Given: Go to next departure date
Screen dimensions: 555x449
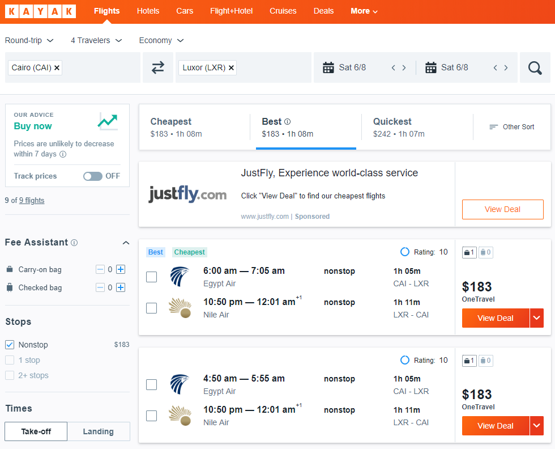Looking at the screenshot, I should (x=404, y=67).
